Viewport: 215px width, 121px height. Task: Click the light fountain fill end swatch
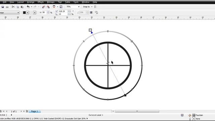click(32, 13)
